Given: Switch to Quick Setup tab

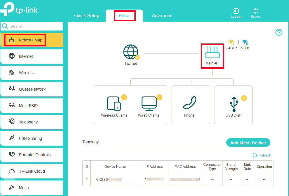Looking at the screenshot, I should click(87, 16).
